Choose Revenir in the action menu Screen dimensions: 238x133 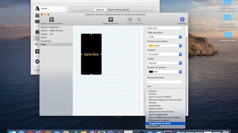point(165,94)
